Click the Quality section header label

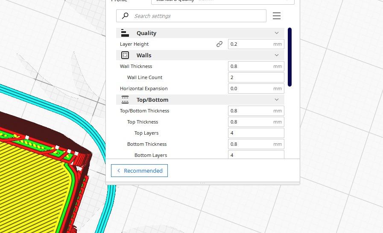(x=146, y=33)
